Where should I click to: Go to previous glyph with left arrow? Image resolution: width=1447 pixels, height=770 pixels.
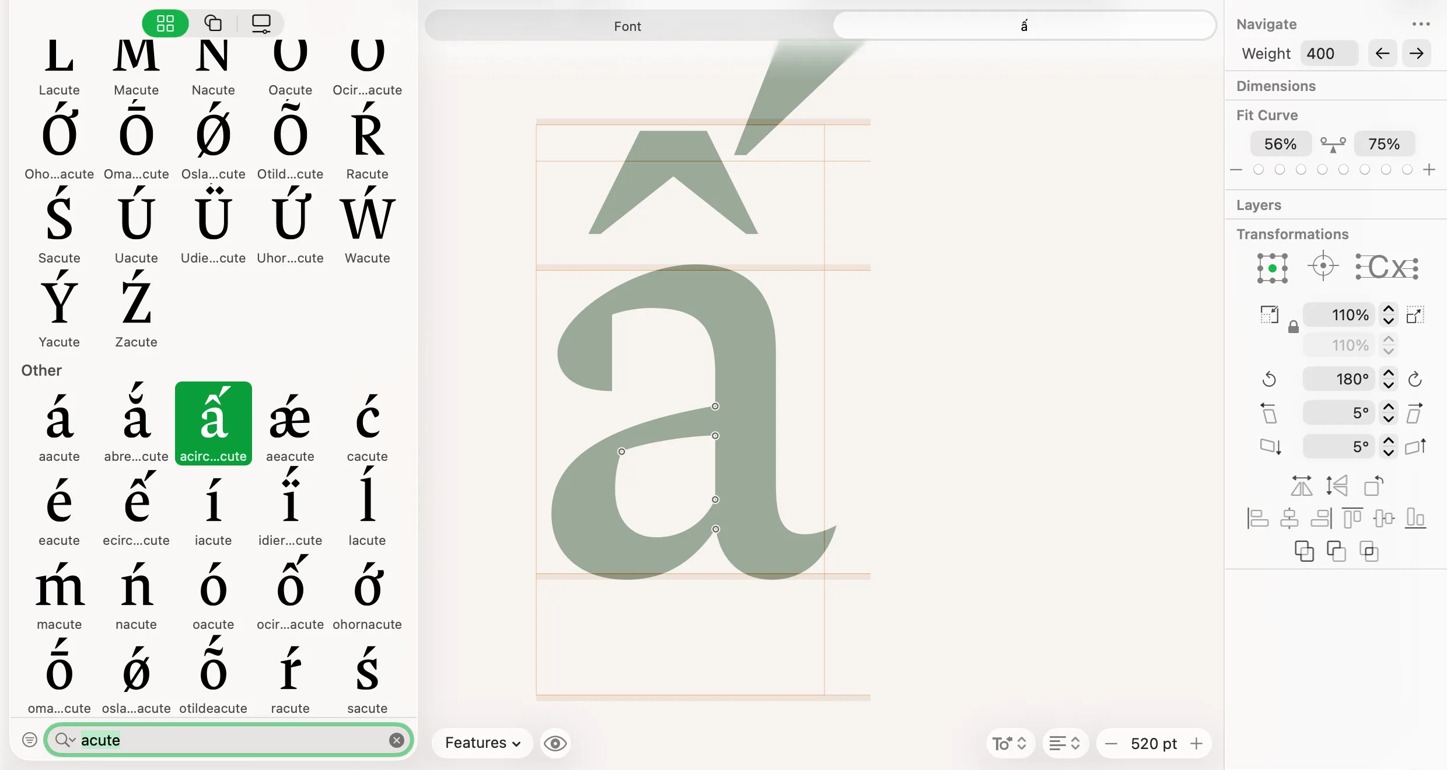tap(1382, 54)
